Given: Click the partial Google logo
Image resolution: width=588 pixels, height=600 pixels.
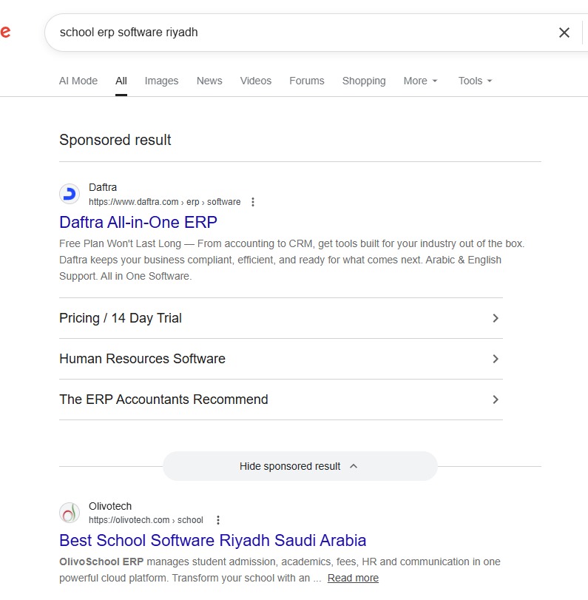Looking at the screenshot, I should point(5,32).
